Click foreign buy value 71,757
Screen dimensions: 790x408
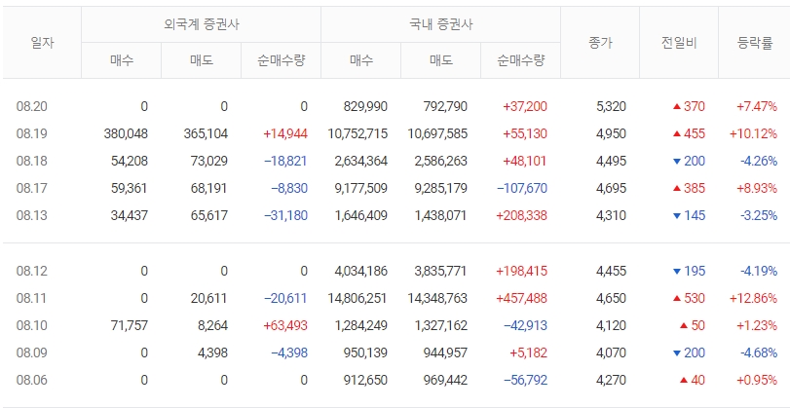pos(130,325)
